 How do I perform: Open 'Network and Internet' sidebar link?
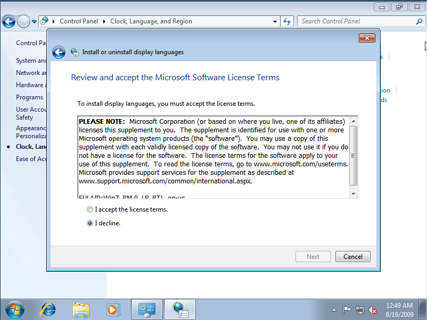point(31,73)
